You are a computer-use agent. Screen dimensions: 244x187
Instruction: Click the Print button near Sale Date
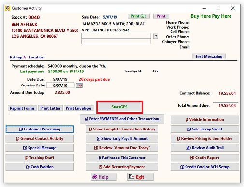[x=161, y=16]
